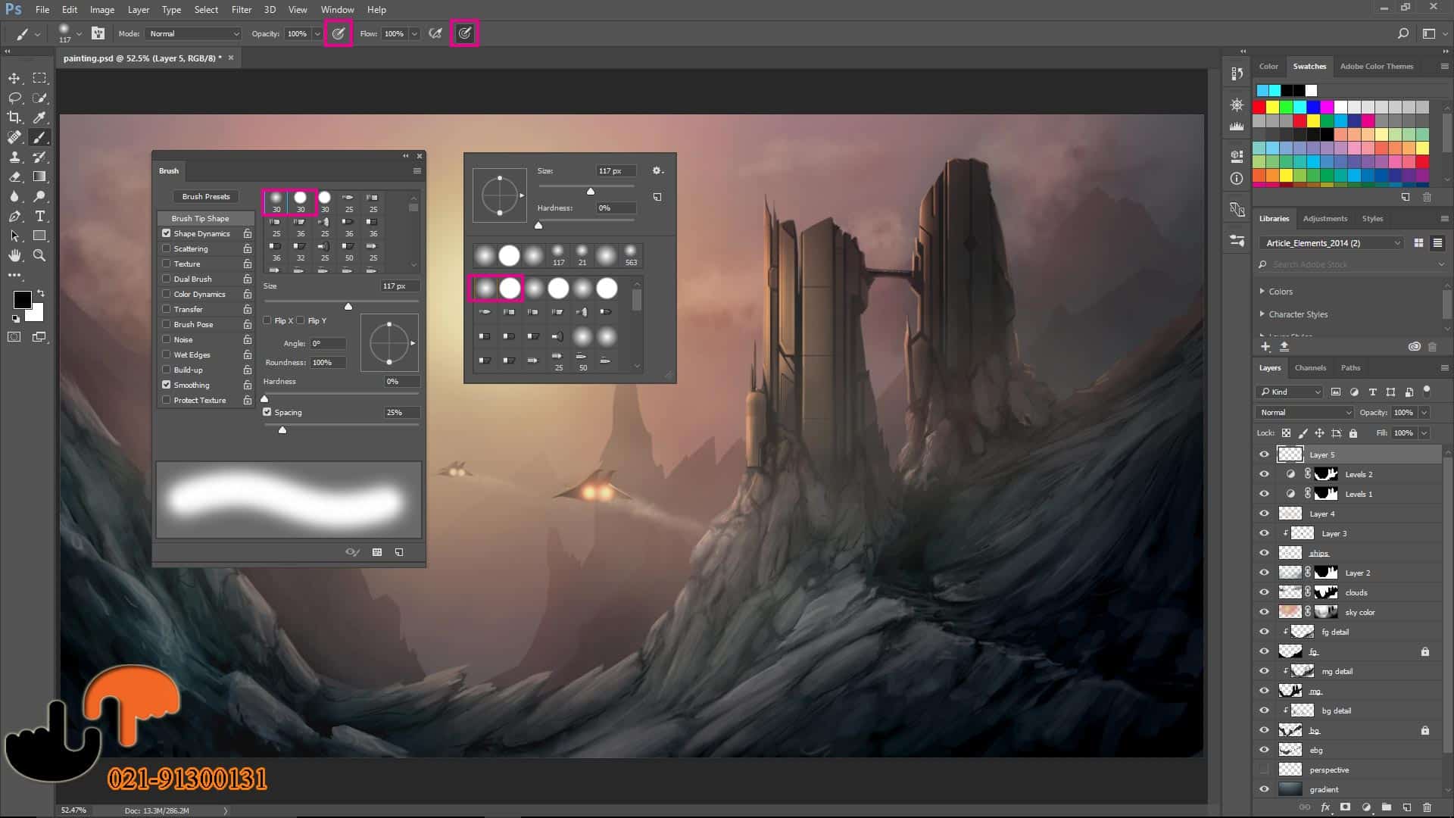Add a layer mask
The image size is (1454, 818).
point(1346,807)
